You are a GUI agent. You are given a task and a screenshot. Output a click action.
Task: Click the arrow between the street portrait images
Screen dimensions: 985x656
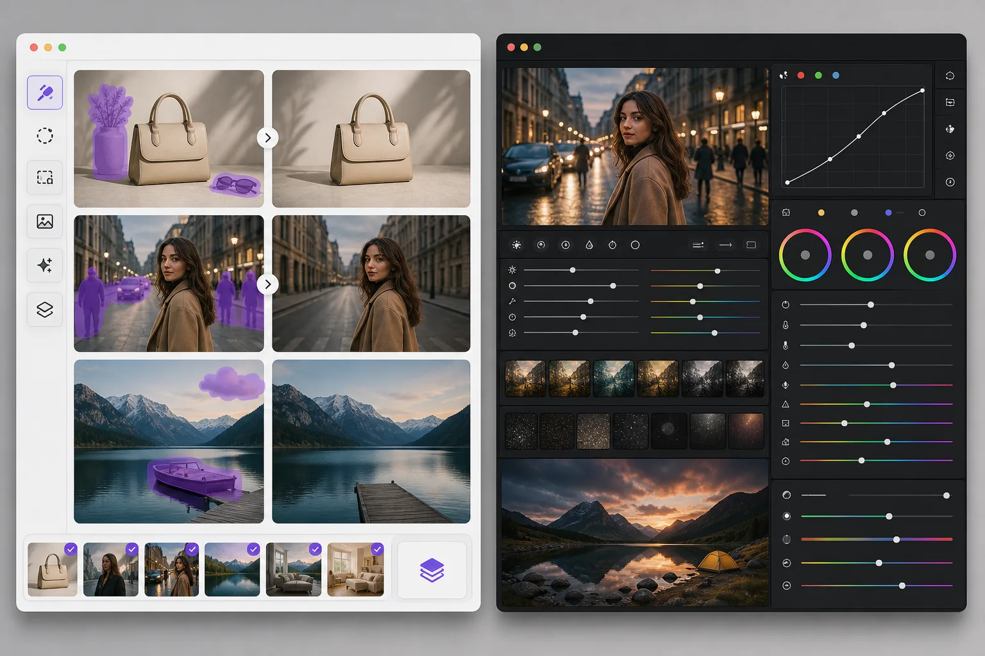pyautogui.click(x=267, y=284)
